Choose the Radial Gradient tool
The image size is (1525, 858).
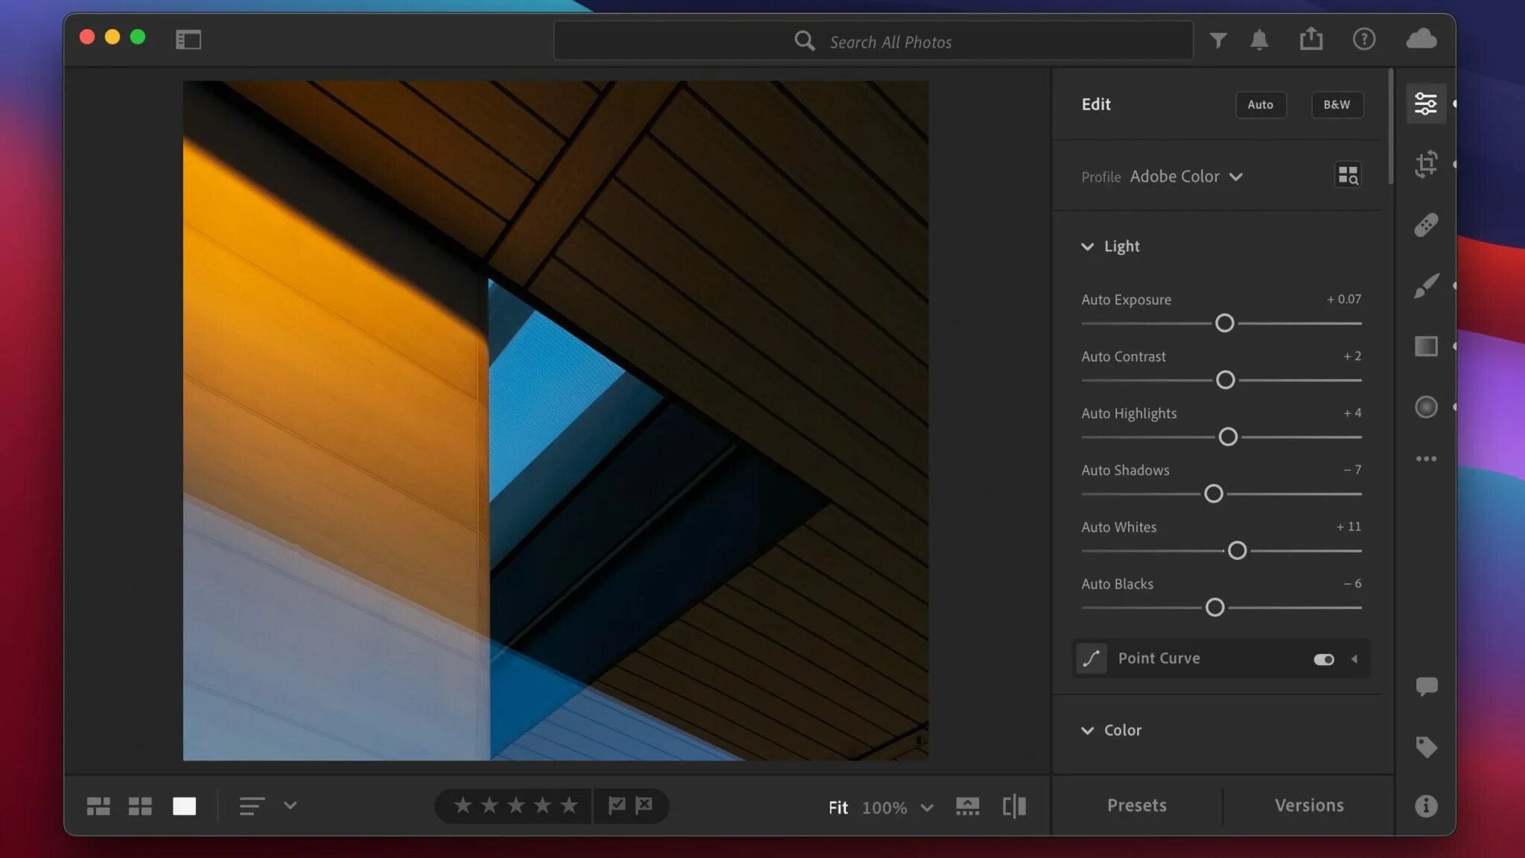(1425, 407)
